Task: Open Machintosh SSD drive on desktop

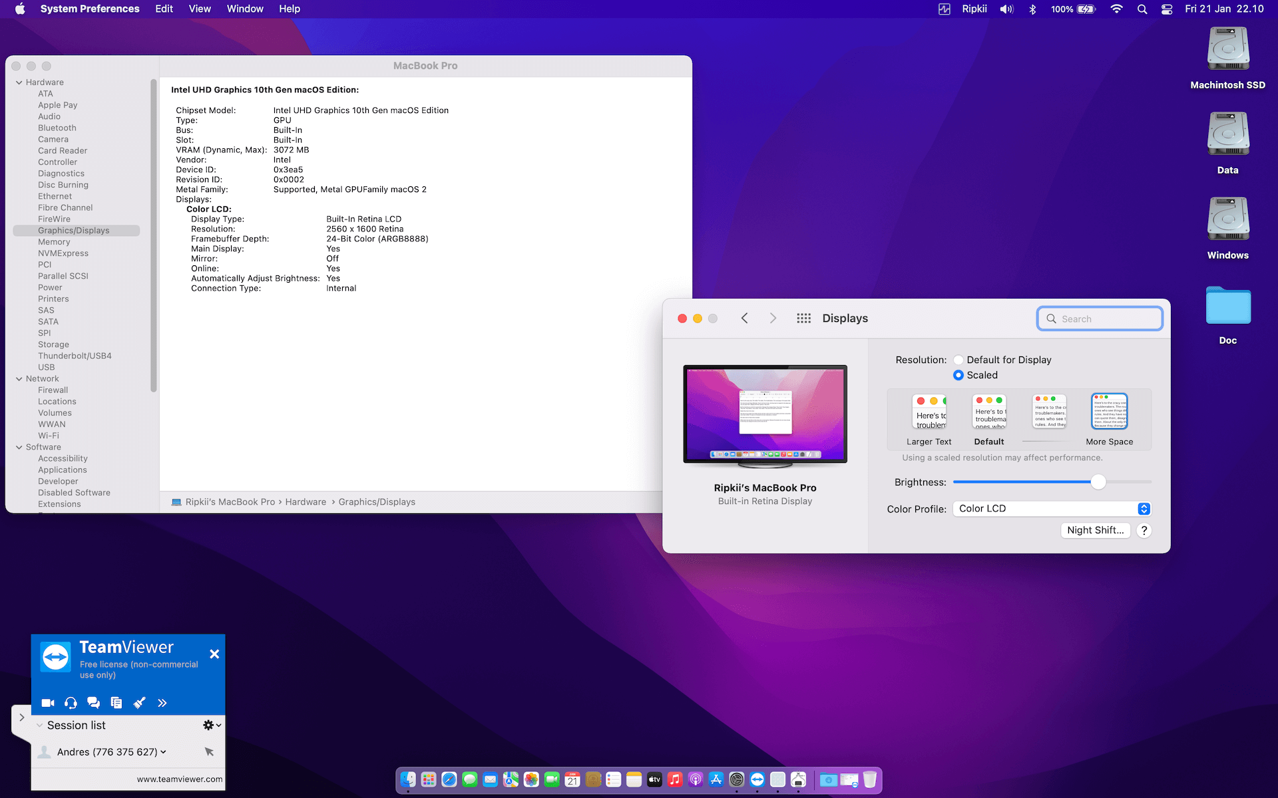Action: click(1228, 58)
